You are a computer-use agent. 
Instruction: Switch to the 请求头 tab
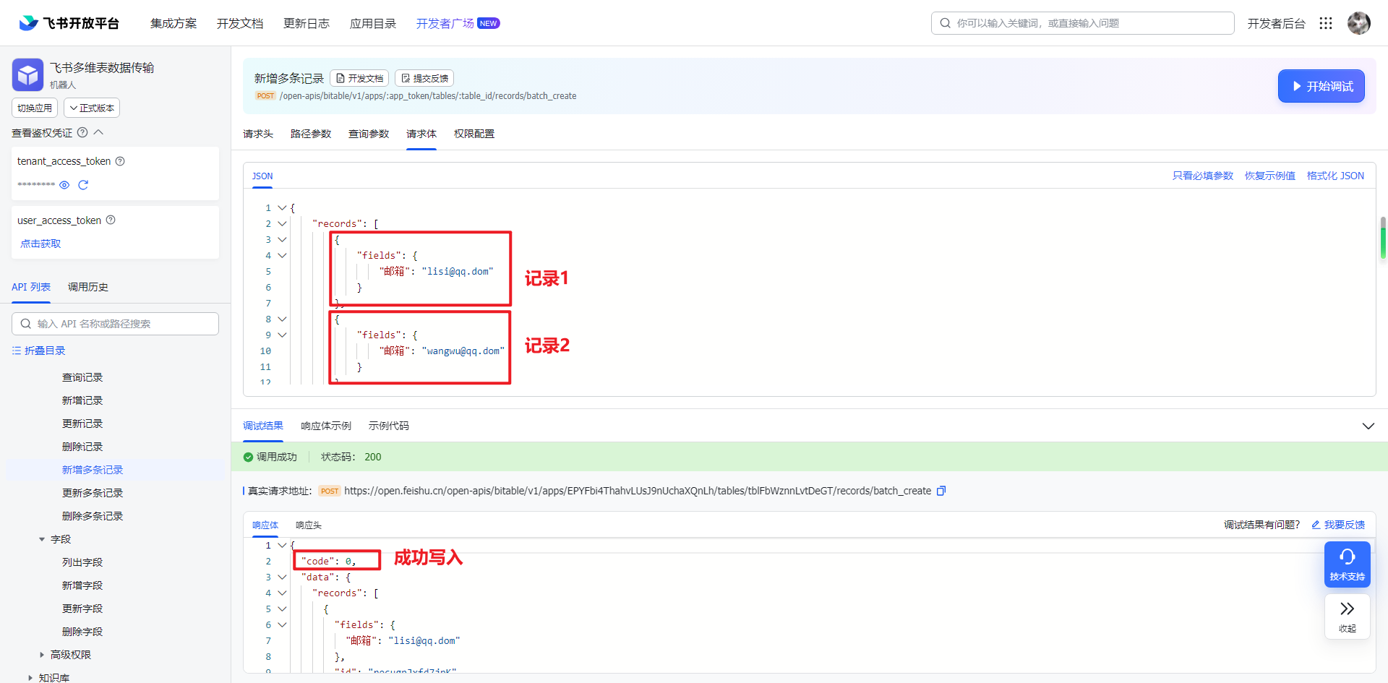pyautogui.click(x=258, y=134)
